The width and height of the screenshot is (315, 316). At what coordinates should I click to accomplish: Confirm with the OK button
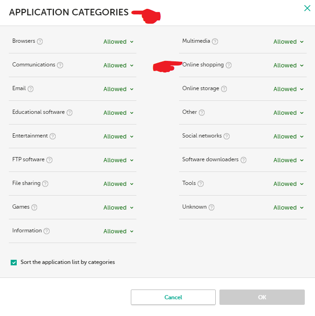click(x=262, y=297)
